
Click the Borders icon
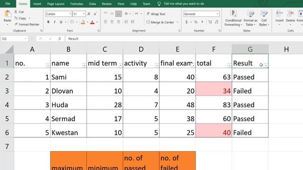[x=72, y=22]
